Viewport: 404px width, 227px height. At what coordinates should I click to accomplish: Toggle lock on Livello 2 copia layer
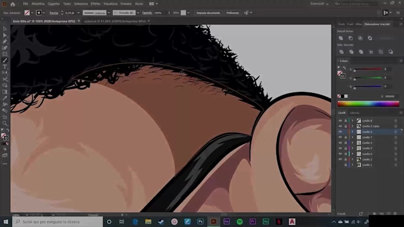[x=346, y=126]
